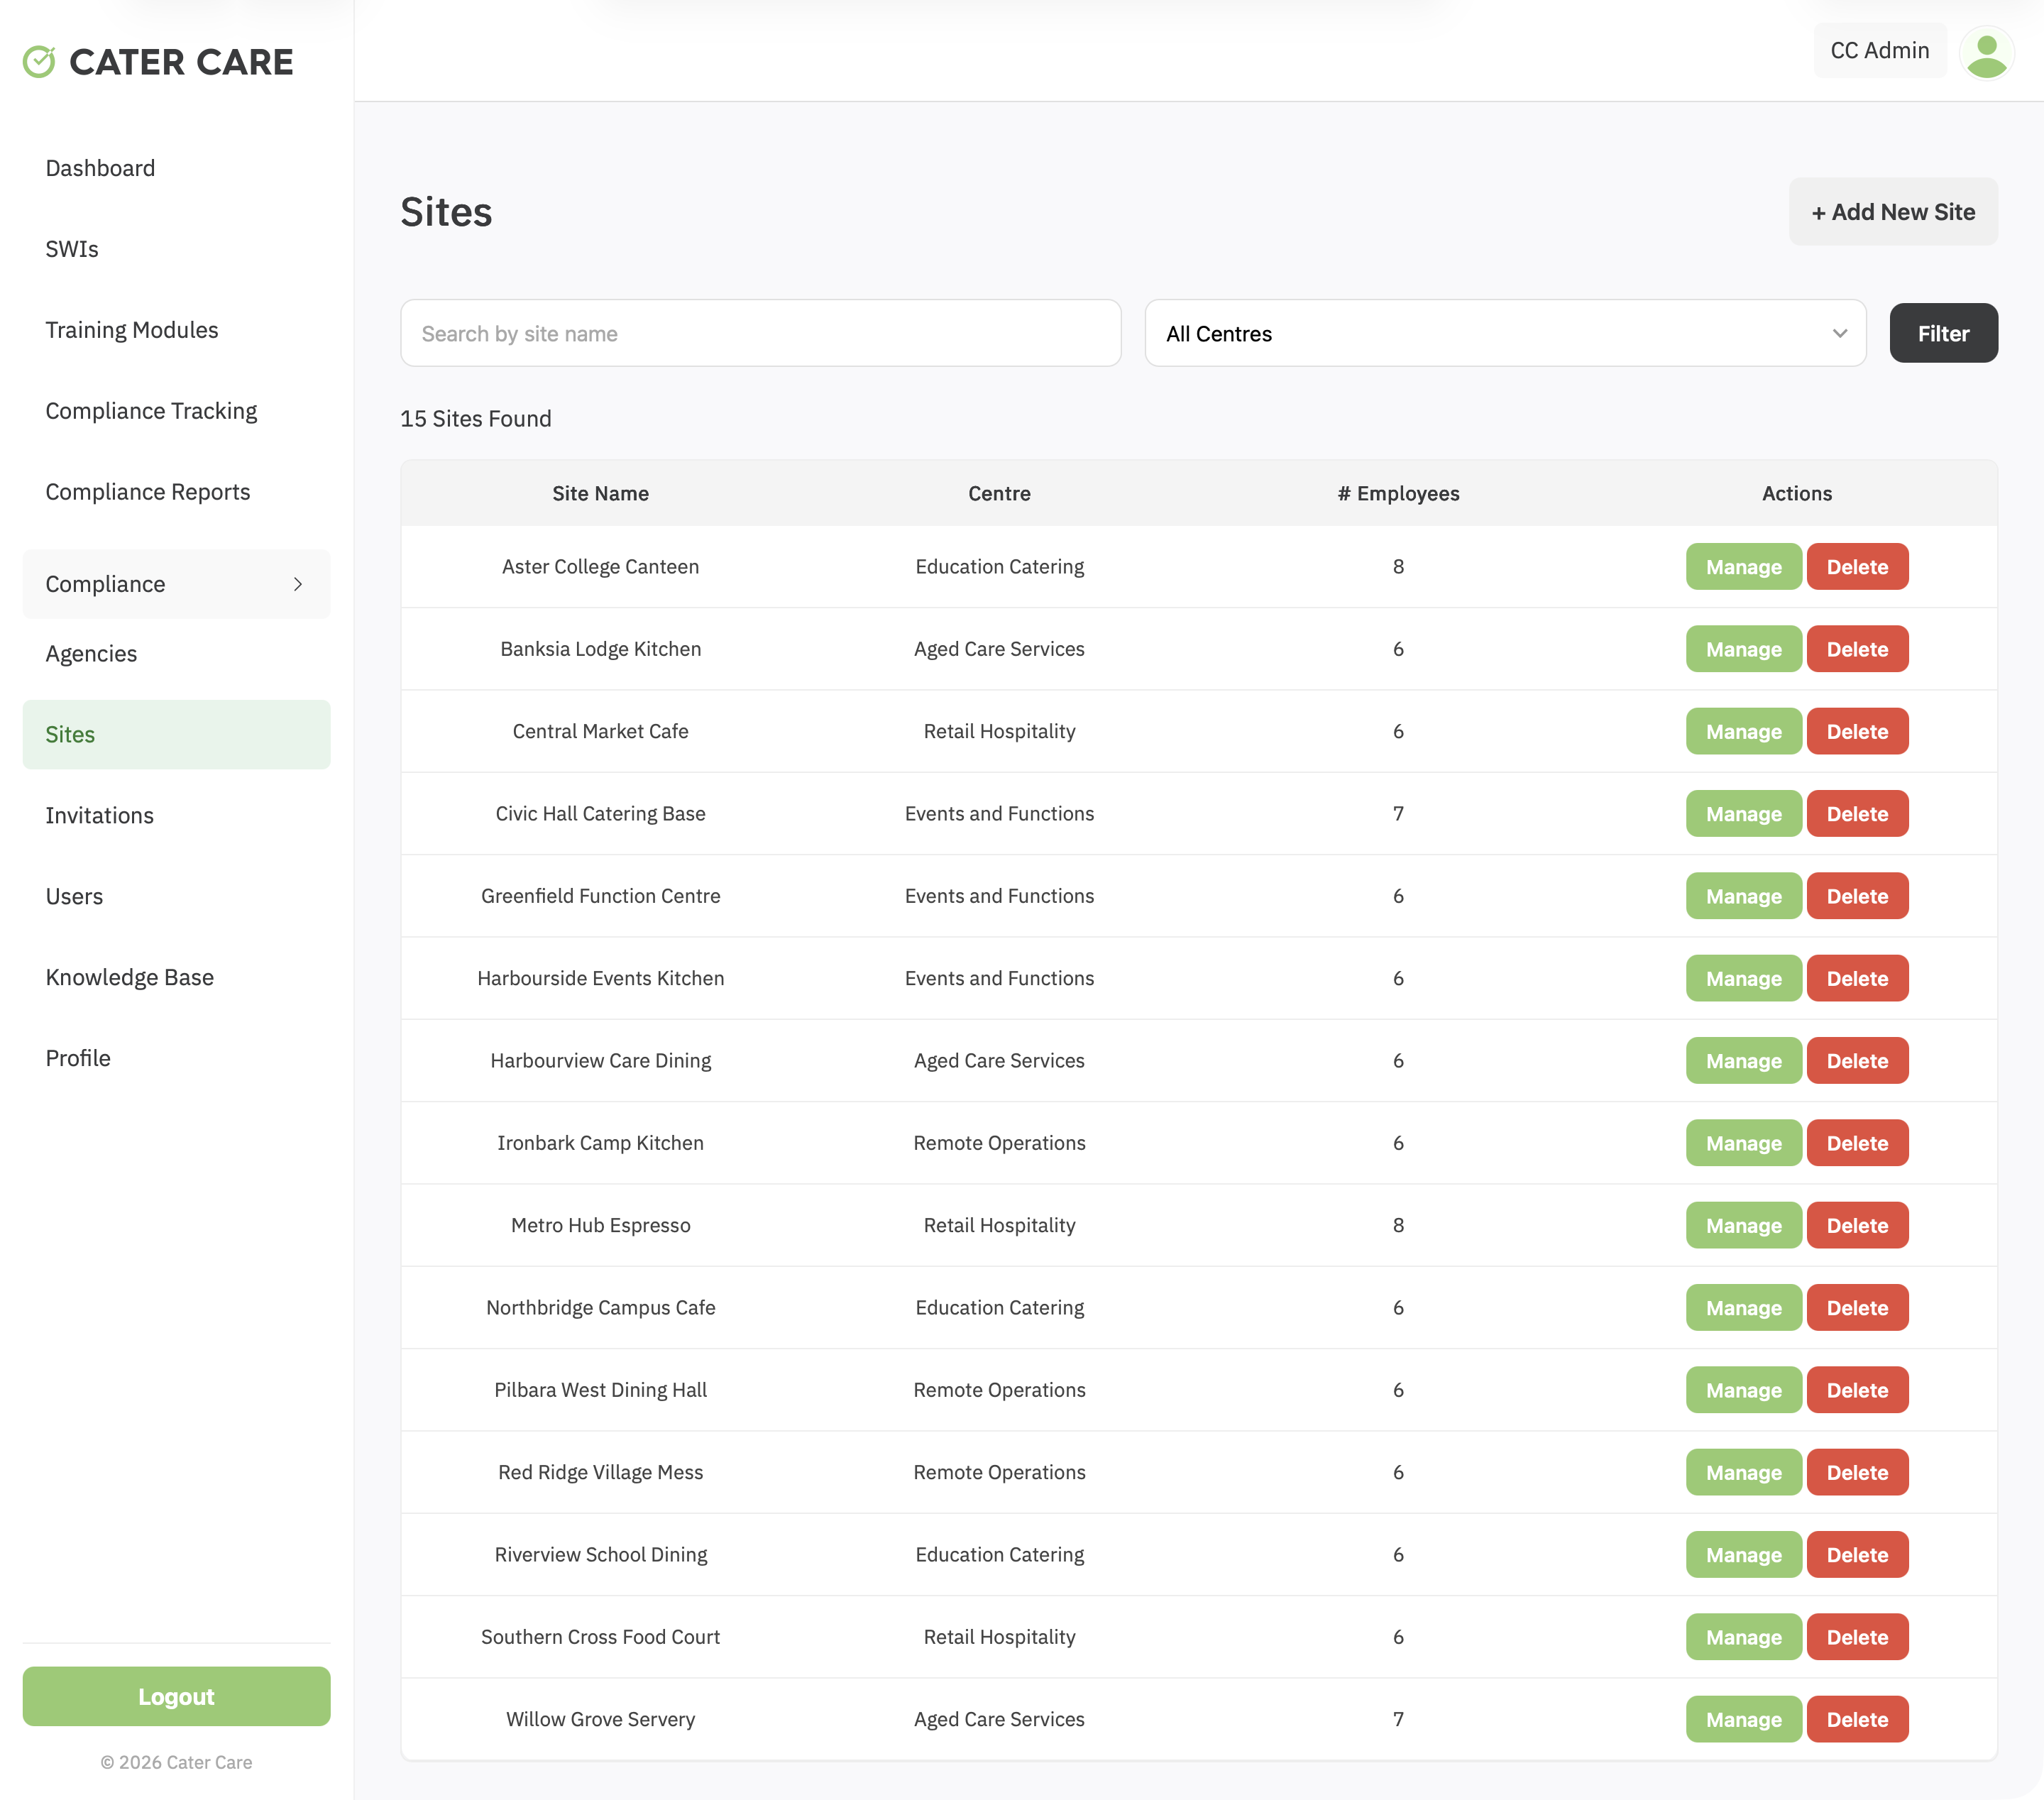Manage Pilbara West Dining Hall
Viewport: 2044px width, 1800px height.
[x=1743, y=1390]
